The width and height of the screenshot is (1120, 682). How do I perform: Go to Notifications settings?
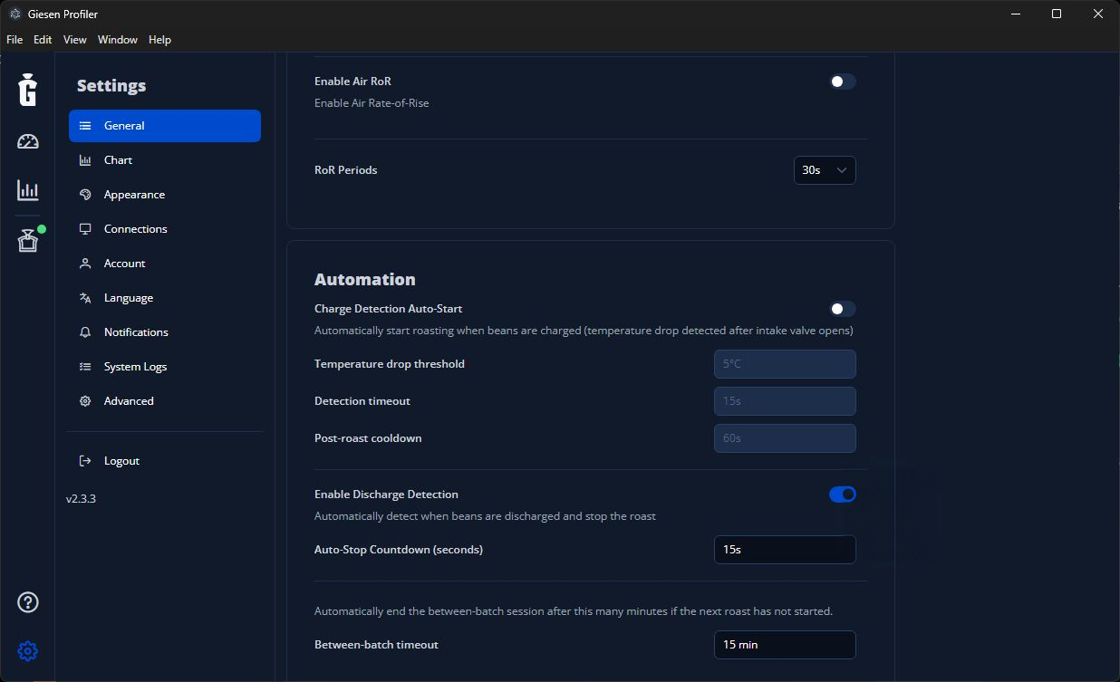coord(165,332)
